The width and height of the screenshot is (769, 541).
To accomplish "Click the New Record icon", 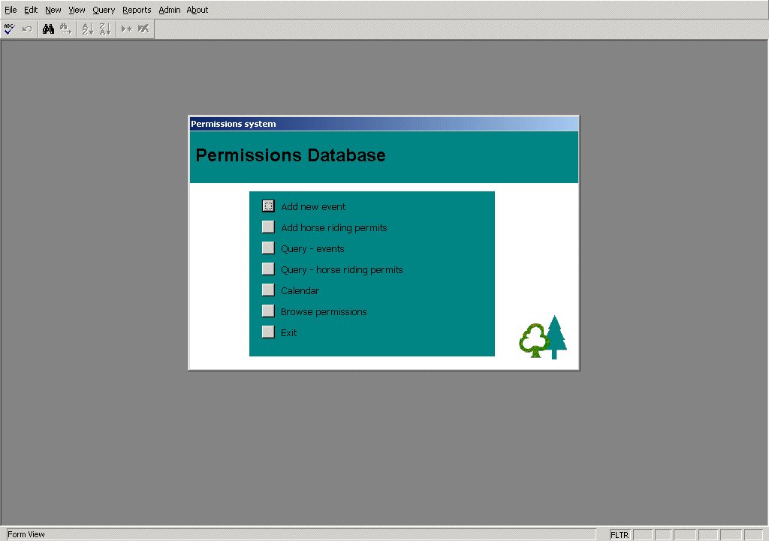I will pos(126,29).
